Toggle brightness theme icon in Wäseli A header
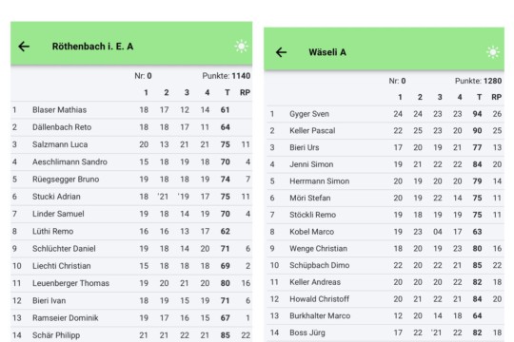The height and width of the screenshot is (342, 514). (493, 52)
